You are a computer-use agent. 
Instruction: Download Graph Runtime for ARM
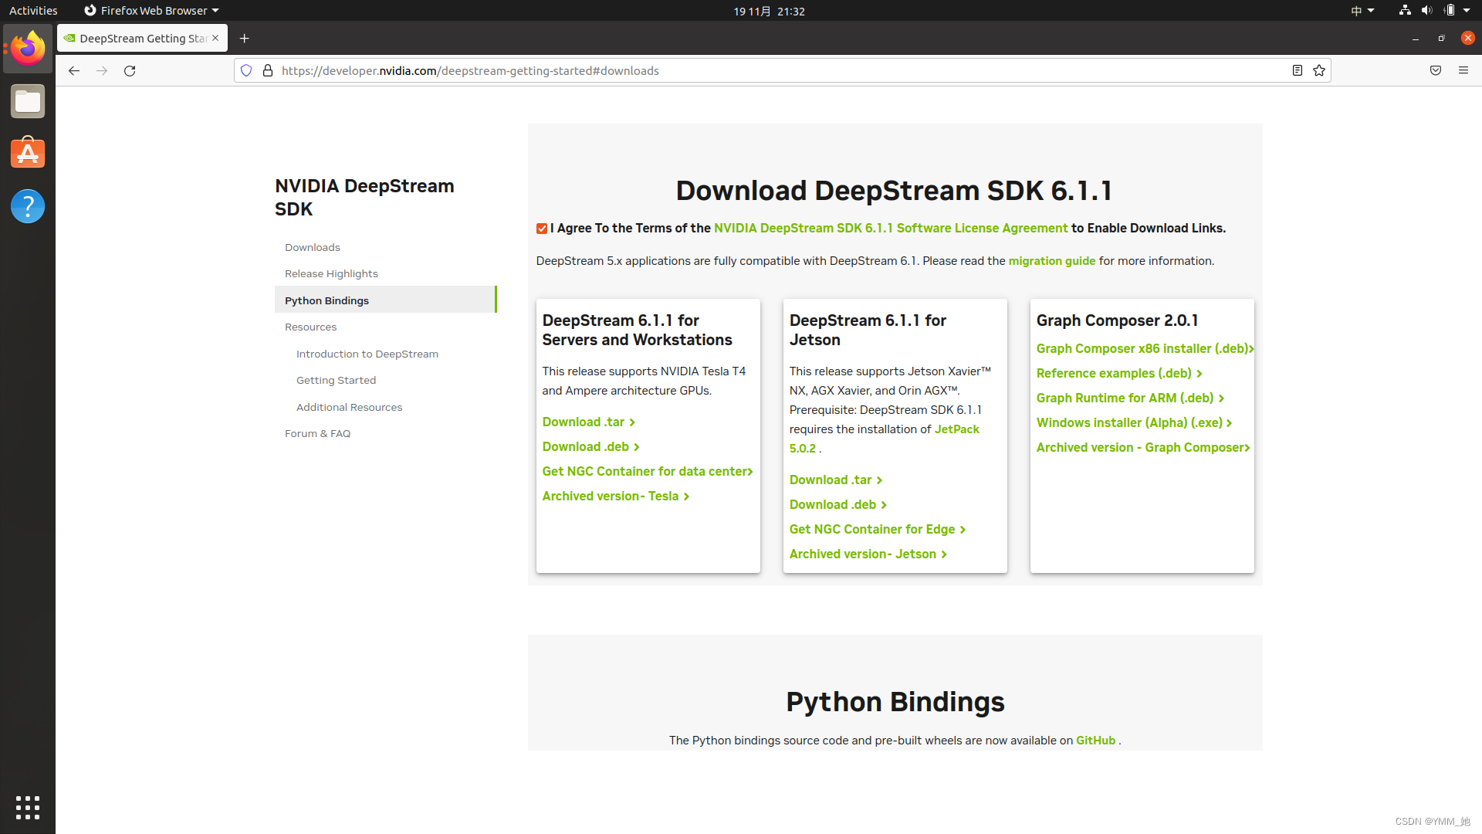[x=1130, y=398]
